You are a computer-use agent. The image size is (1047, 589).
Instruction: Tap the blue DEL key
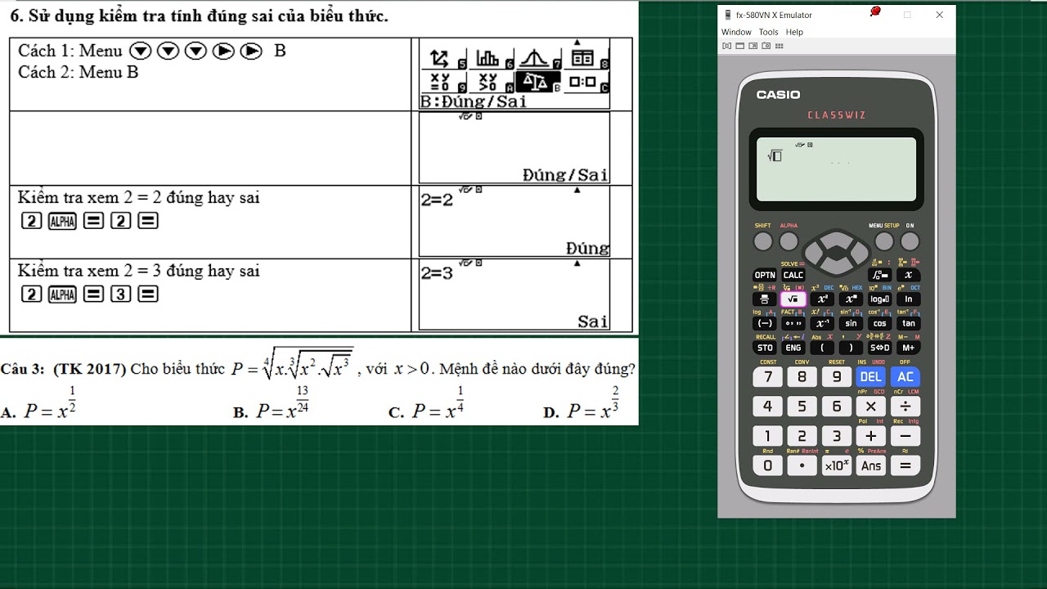[870, 377]
